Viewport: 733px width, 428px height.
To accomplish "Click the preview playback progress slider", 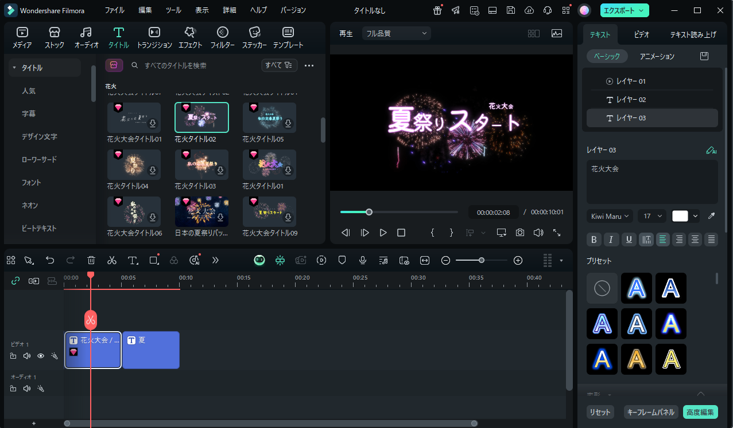I will click(x=399, y=212).
